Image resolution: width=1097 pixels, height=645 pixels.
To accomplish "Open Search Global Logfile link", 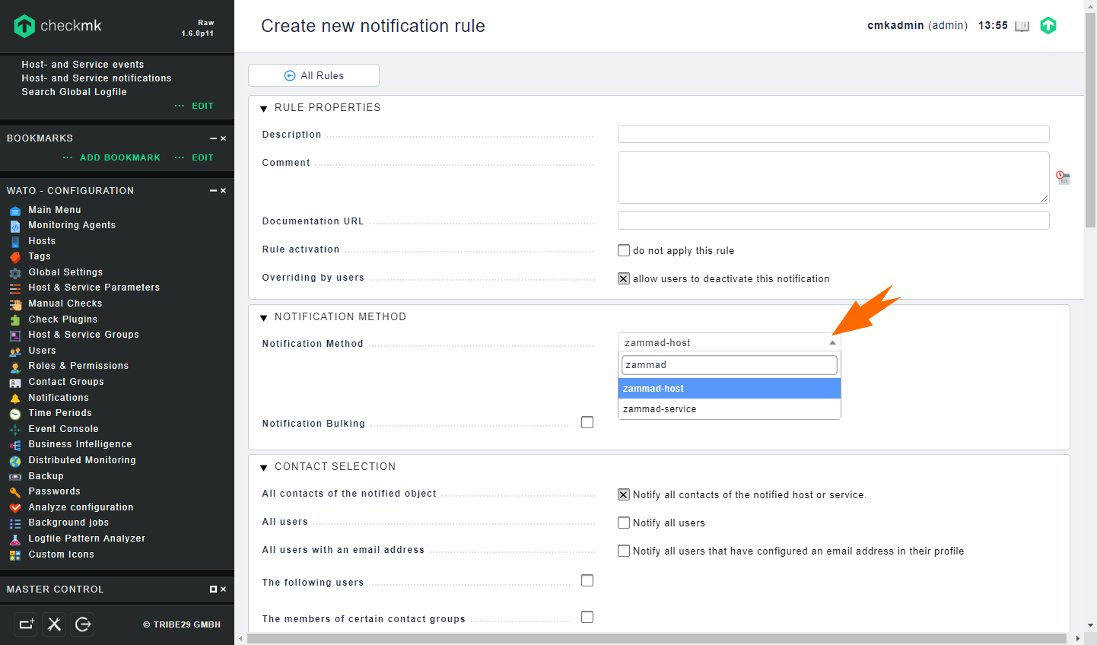I will 74,92.
